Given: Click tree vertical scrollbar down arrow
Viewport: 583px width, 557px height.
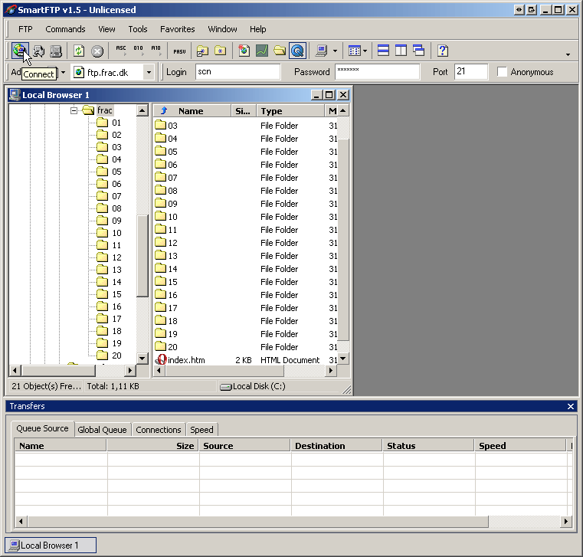Looking at the screenshot, I should (x=142, y=359).
